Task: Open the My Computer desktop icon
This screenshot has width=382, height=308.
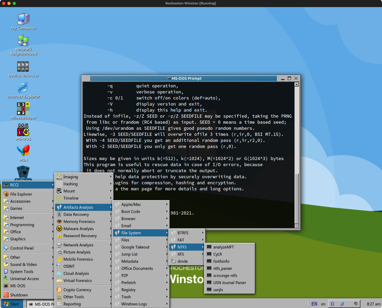Action: pos(23,20)
